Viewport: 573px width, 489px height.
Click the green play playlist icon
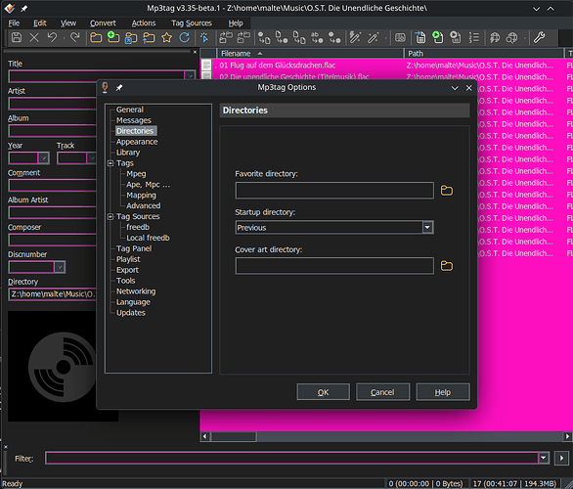pos(437,37)
